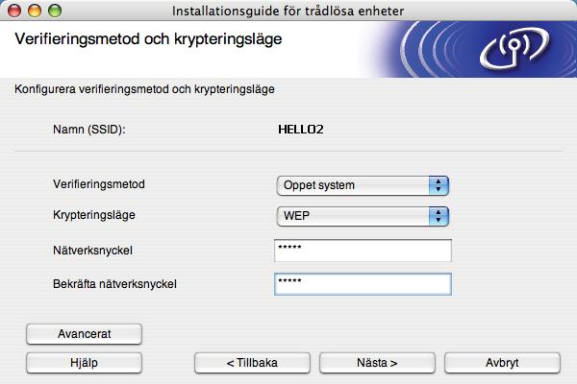Click the window title 'Installationsguide för trådlösa enheter'

click(x=288, y=11)
